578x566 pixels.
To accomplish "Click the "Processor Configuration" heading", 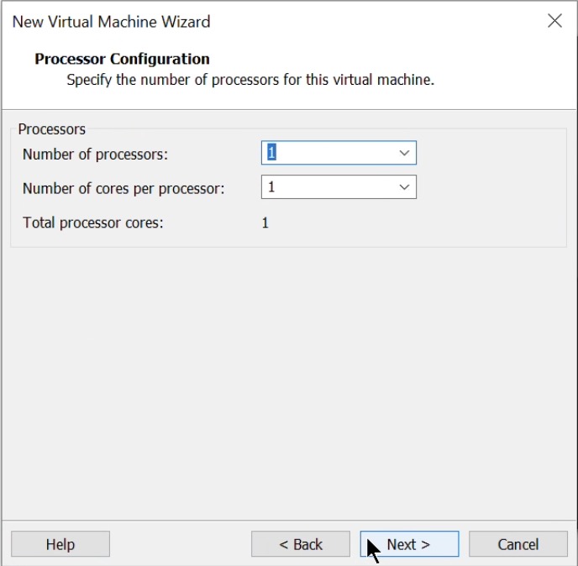I will tap(122, 59).
